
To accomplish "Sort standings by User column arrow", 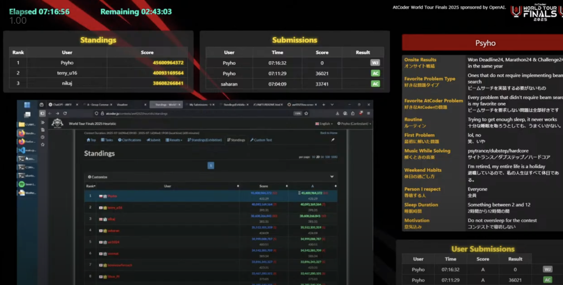I will pyautogui.click(x=238, y=186).
